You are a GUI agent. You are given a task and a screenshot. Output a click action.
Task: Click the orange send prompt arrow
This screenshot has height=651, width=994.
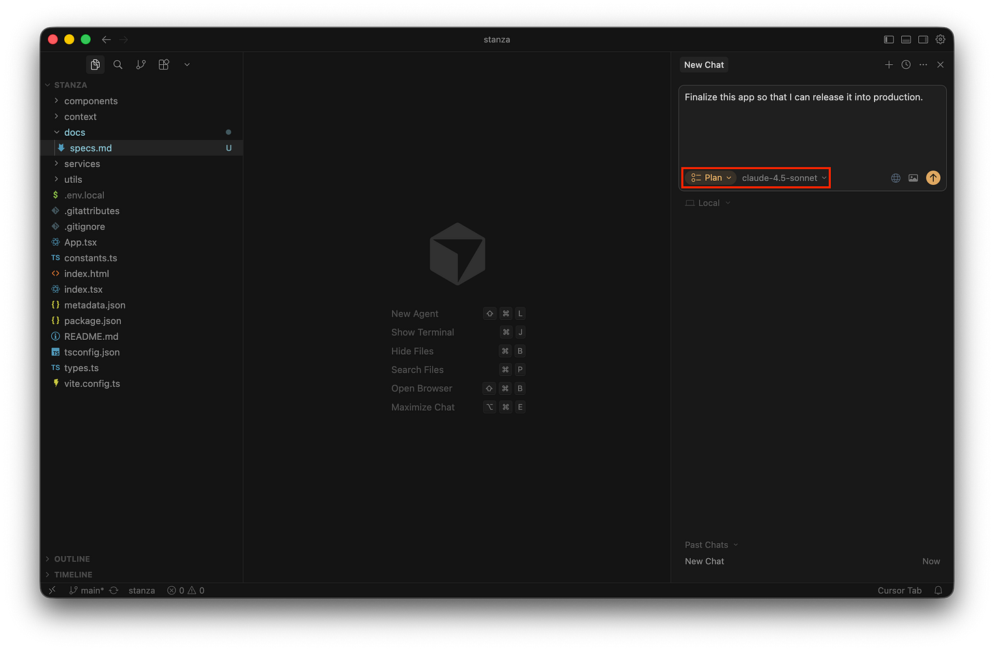click(933, 177)
